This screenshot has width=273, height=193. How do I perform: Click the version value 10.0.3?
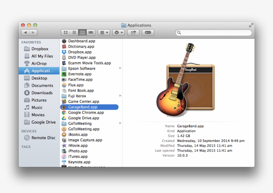pyautogui.click(x=182, y=155)
